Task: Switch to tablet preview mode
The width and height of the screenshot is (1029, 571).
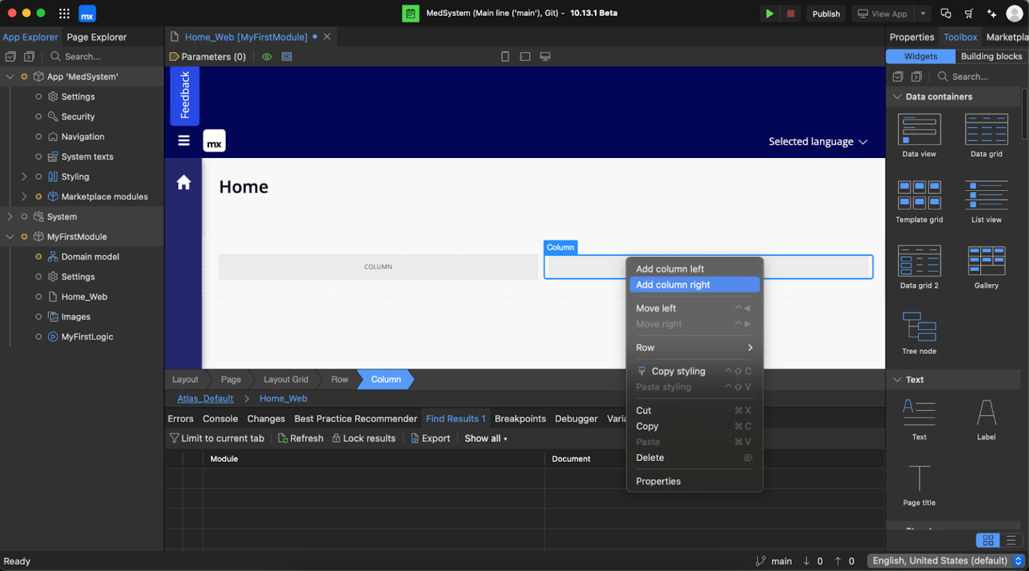Action: pos(525,56)
